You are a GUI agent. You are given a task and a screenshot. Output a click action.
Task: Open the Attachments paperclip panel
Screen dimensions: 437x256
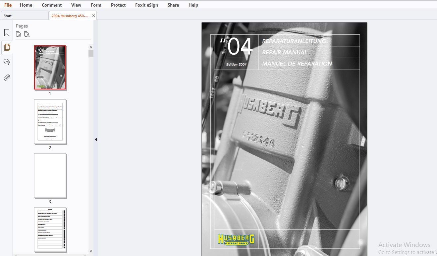(7, 77)
